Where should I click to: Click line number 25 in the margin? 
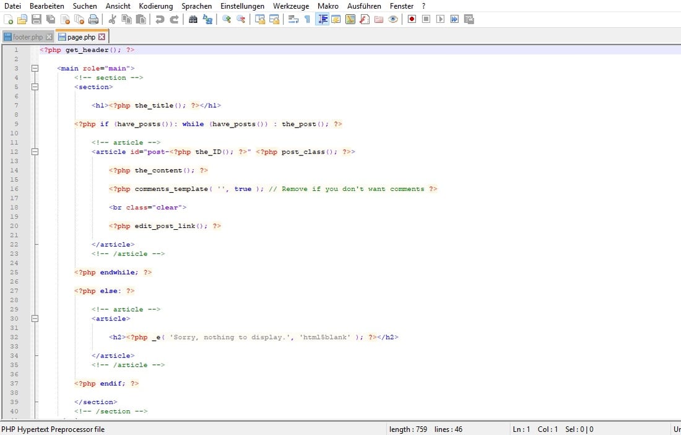tap(14, 272)
